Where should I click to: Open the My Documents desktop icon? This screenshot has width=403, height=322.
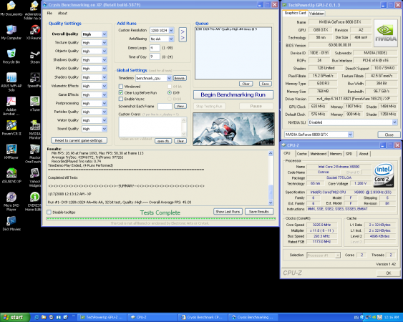[11, 8]
